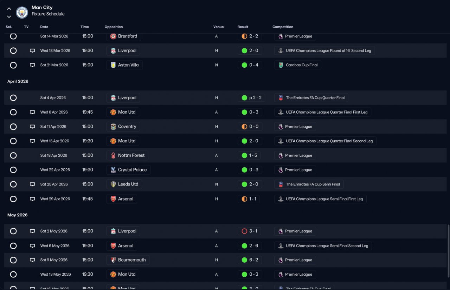This screenshot has width=450, height=290.
Task: Sort by the Opposition column header
Action: click(x=114, y=27)
